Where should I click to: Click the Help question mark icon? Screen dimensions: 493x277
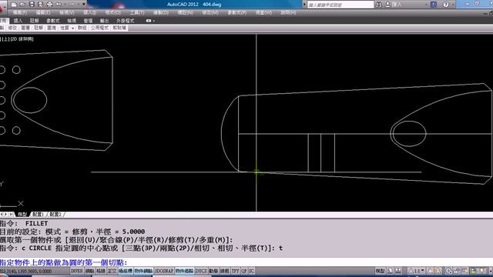coord(445,5)
